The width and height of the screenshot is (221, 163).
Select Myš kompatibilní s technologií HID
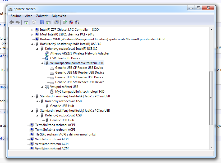(x=80, y=92)
